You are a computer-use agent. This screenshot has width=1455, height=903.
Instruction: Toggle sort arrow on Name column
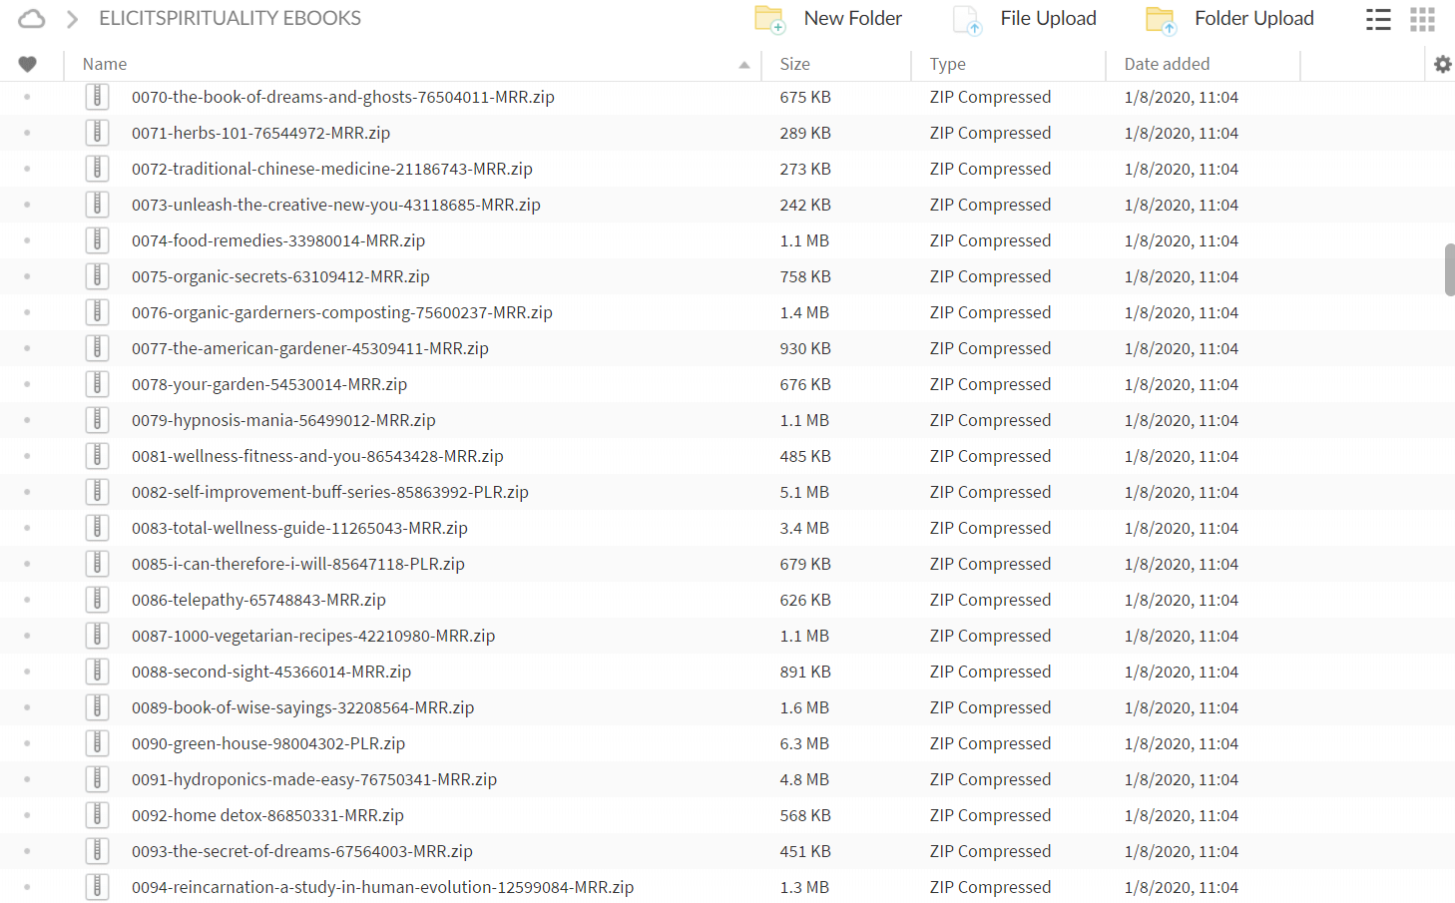(743, 65)
